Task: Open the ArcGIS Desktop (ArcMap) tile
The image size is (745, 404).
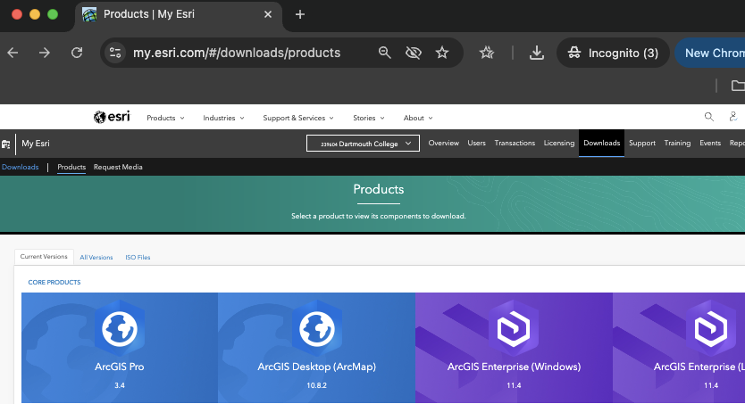Action: [x=316, y=348]
